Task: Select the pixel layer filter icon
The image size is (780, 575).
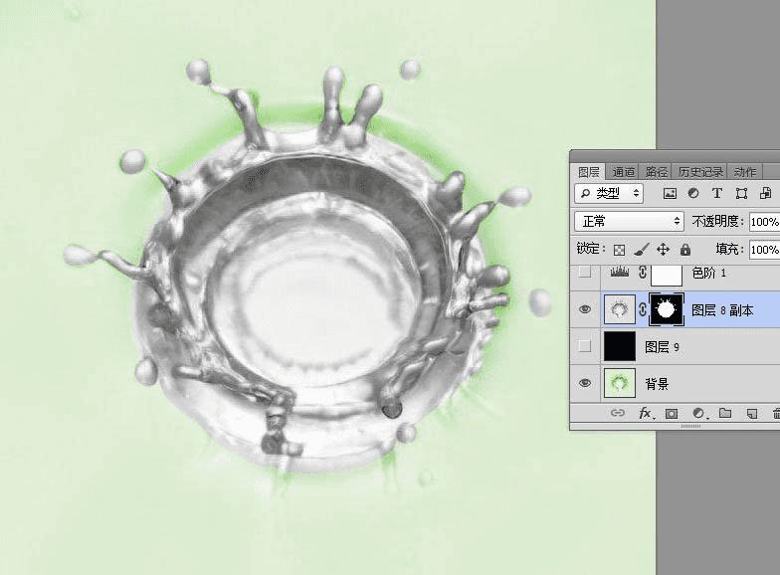Action: tap(670, 193)
